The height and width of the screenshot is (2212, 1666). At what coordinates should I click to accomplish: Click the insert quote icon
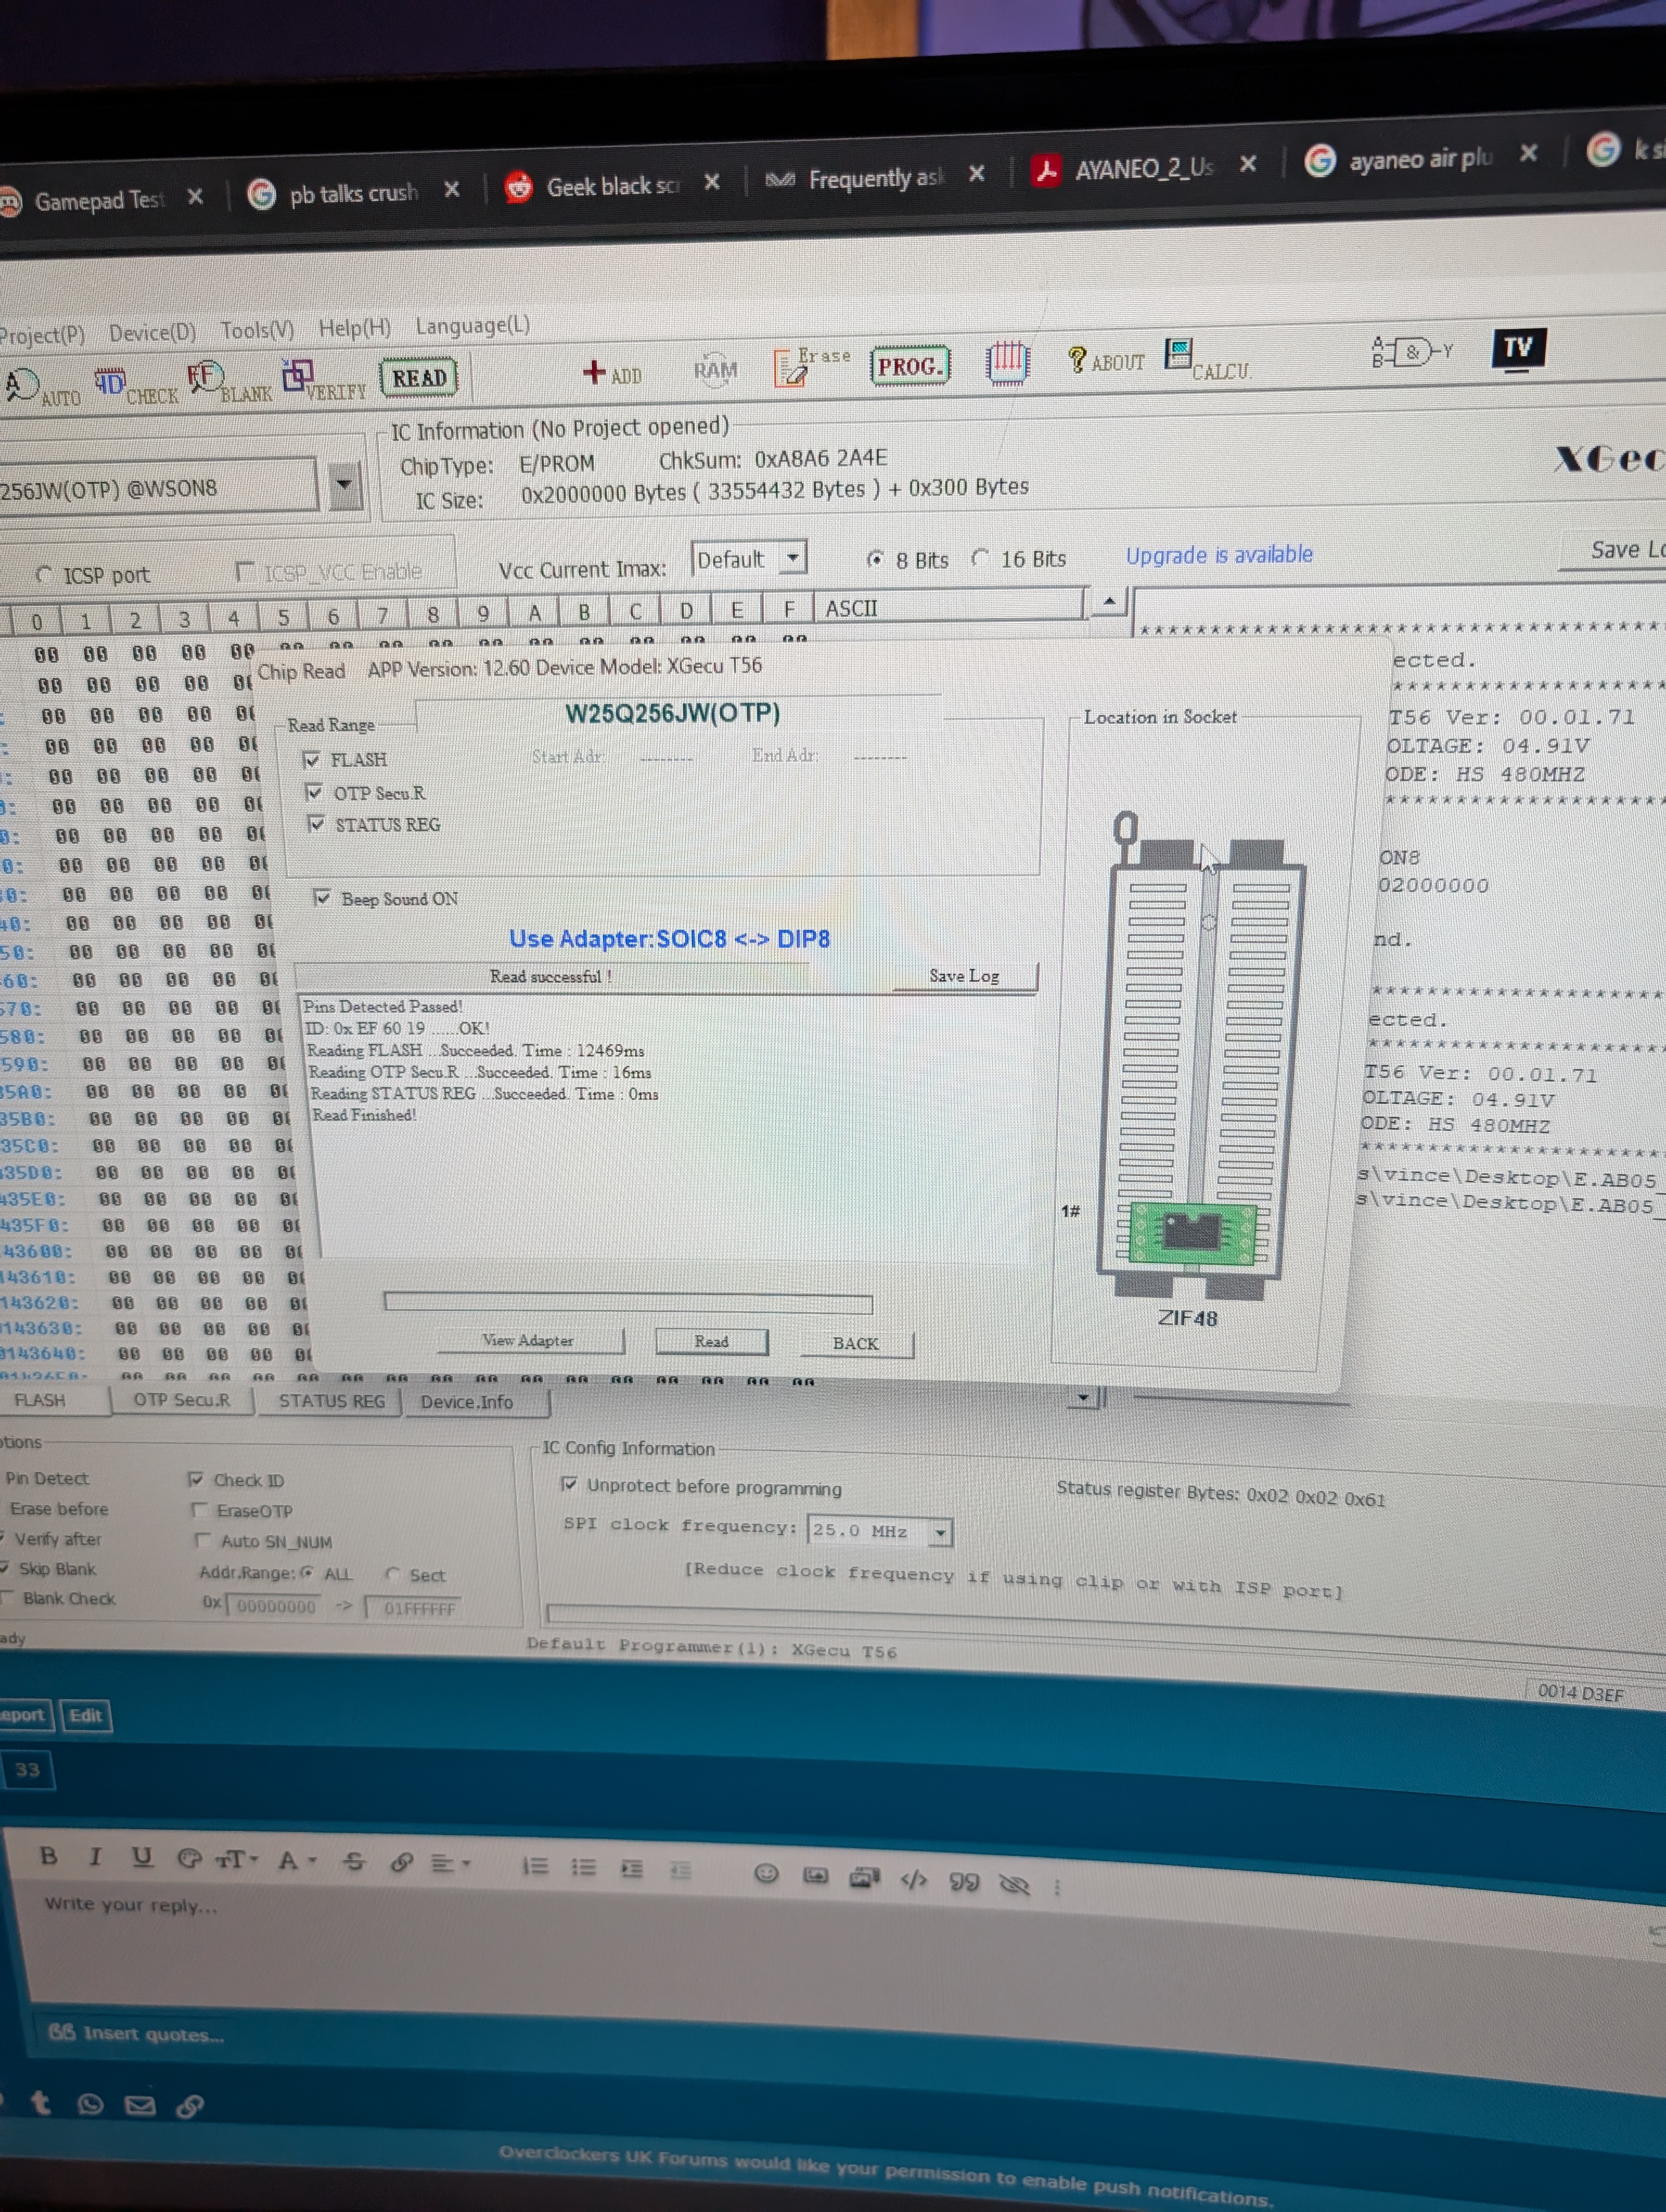click(x=964, y=1882)
